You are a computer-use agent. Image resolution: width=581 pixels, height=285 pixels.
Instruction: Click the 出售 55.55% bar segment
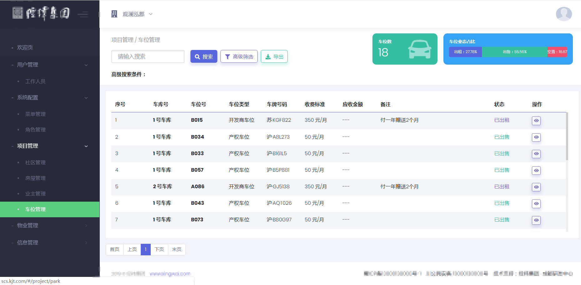point(515,52)
